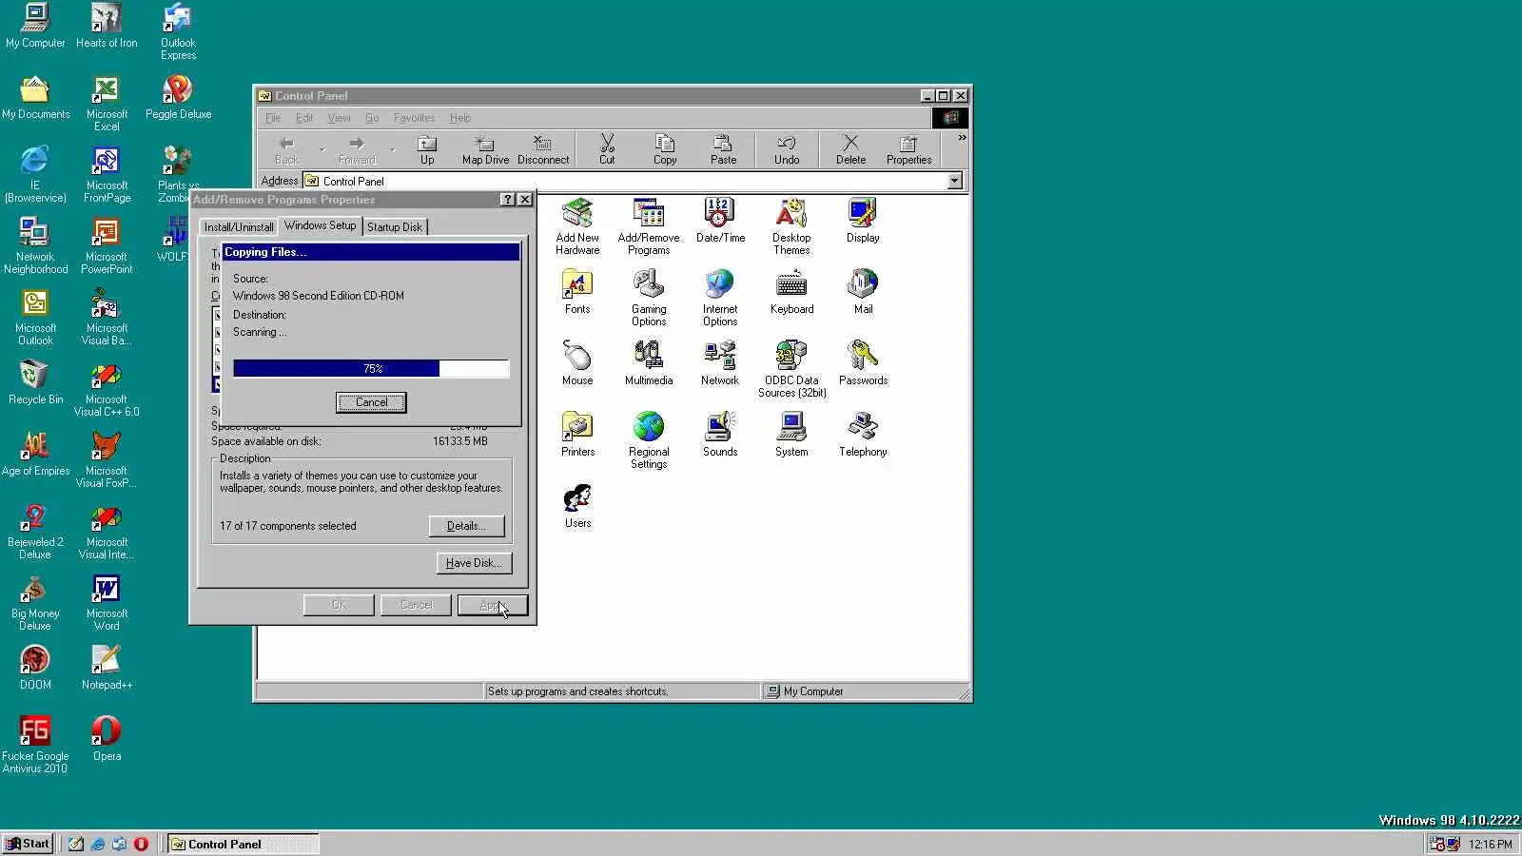Launch Internet Explorer from quick launch bar

(97, 844)
